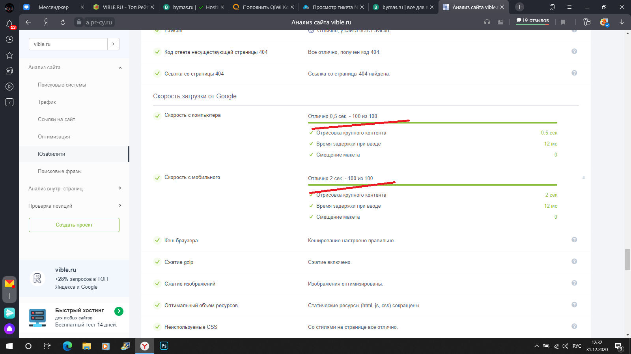Open favorites star in sidebar
The width and height of the screenshot is (631, 354).
click(x=9, y=55)
